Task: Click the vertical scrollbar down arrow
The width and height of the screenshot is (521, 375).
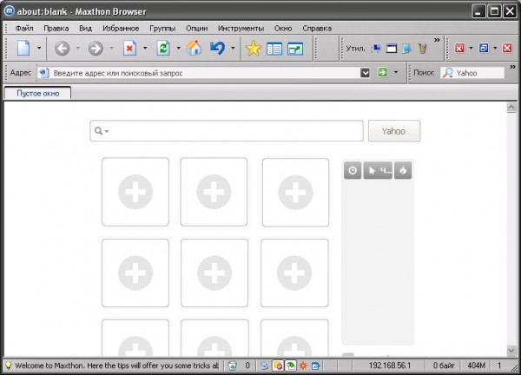Action: pos(511,351)
